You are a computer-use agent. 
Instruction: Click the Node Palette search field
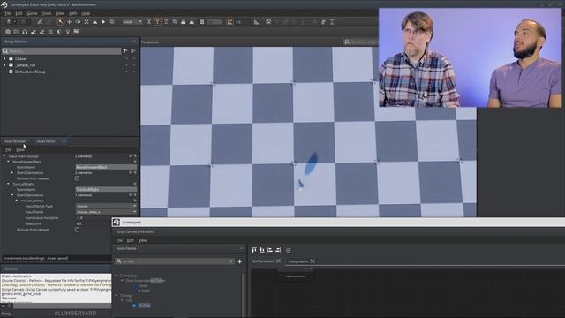175,261
